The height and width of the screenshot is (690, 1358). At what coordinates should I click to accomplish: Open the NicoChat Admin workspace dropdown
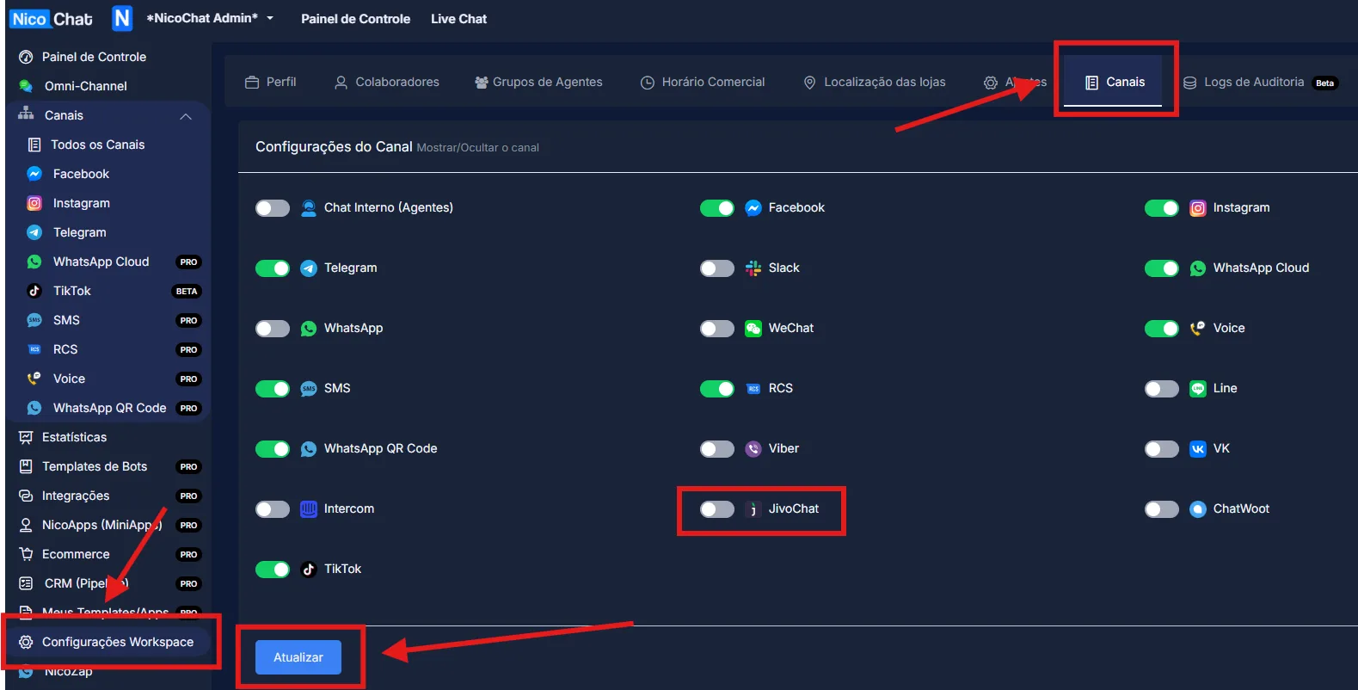[x=210, y=18]
